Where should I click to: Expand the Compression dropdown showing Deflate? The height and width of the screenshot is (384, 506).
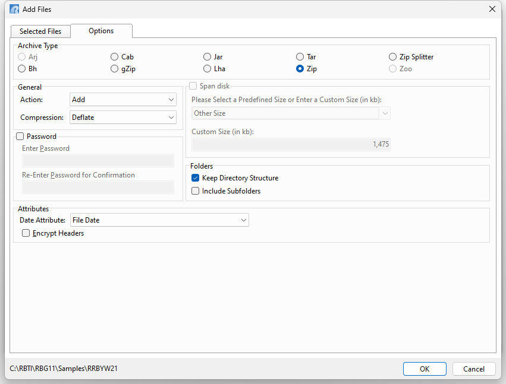point(123,118)
